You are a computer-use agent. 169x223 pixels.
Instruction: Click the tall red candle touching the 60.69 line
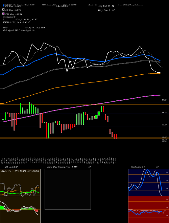click(x=47, y=130)
